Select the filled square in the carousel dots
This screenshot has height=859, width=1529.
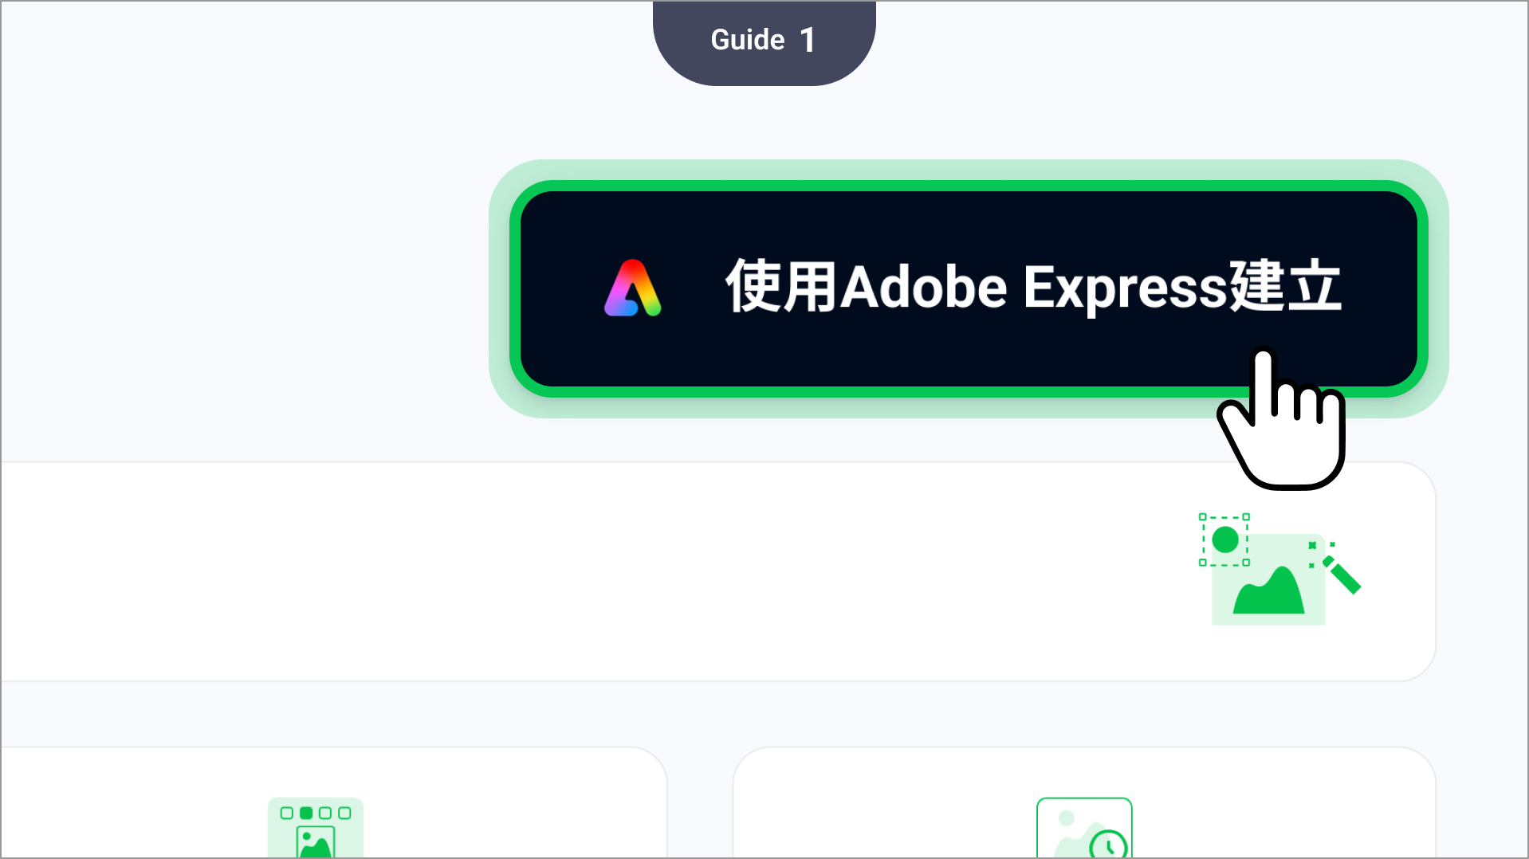point(306,813)
